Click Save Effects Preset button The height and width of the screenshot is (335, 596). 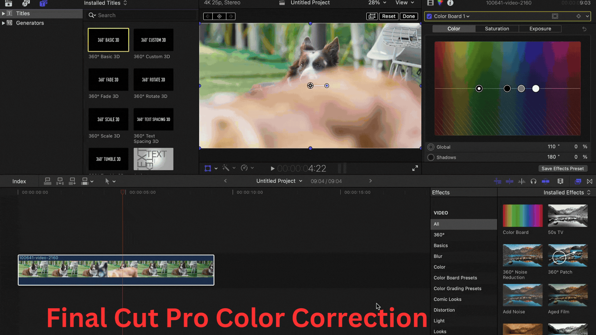point(563,169)
